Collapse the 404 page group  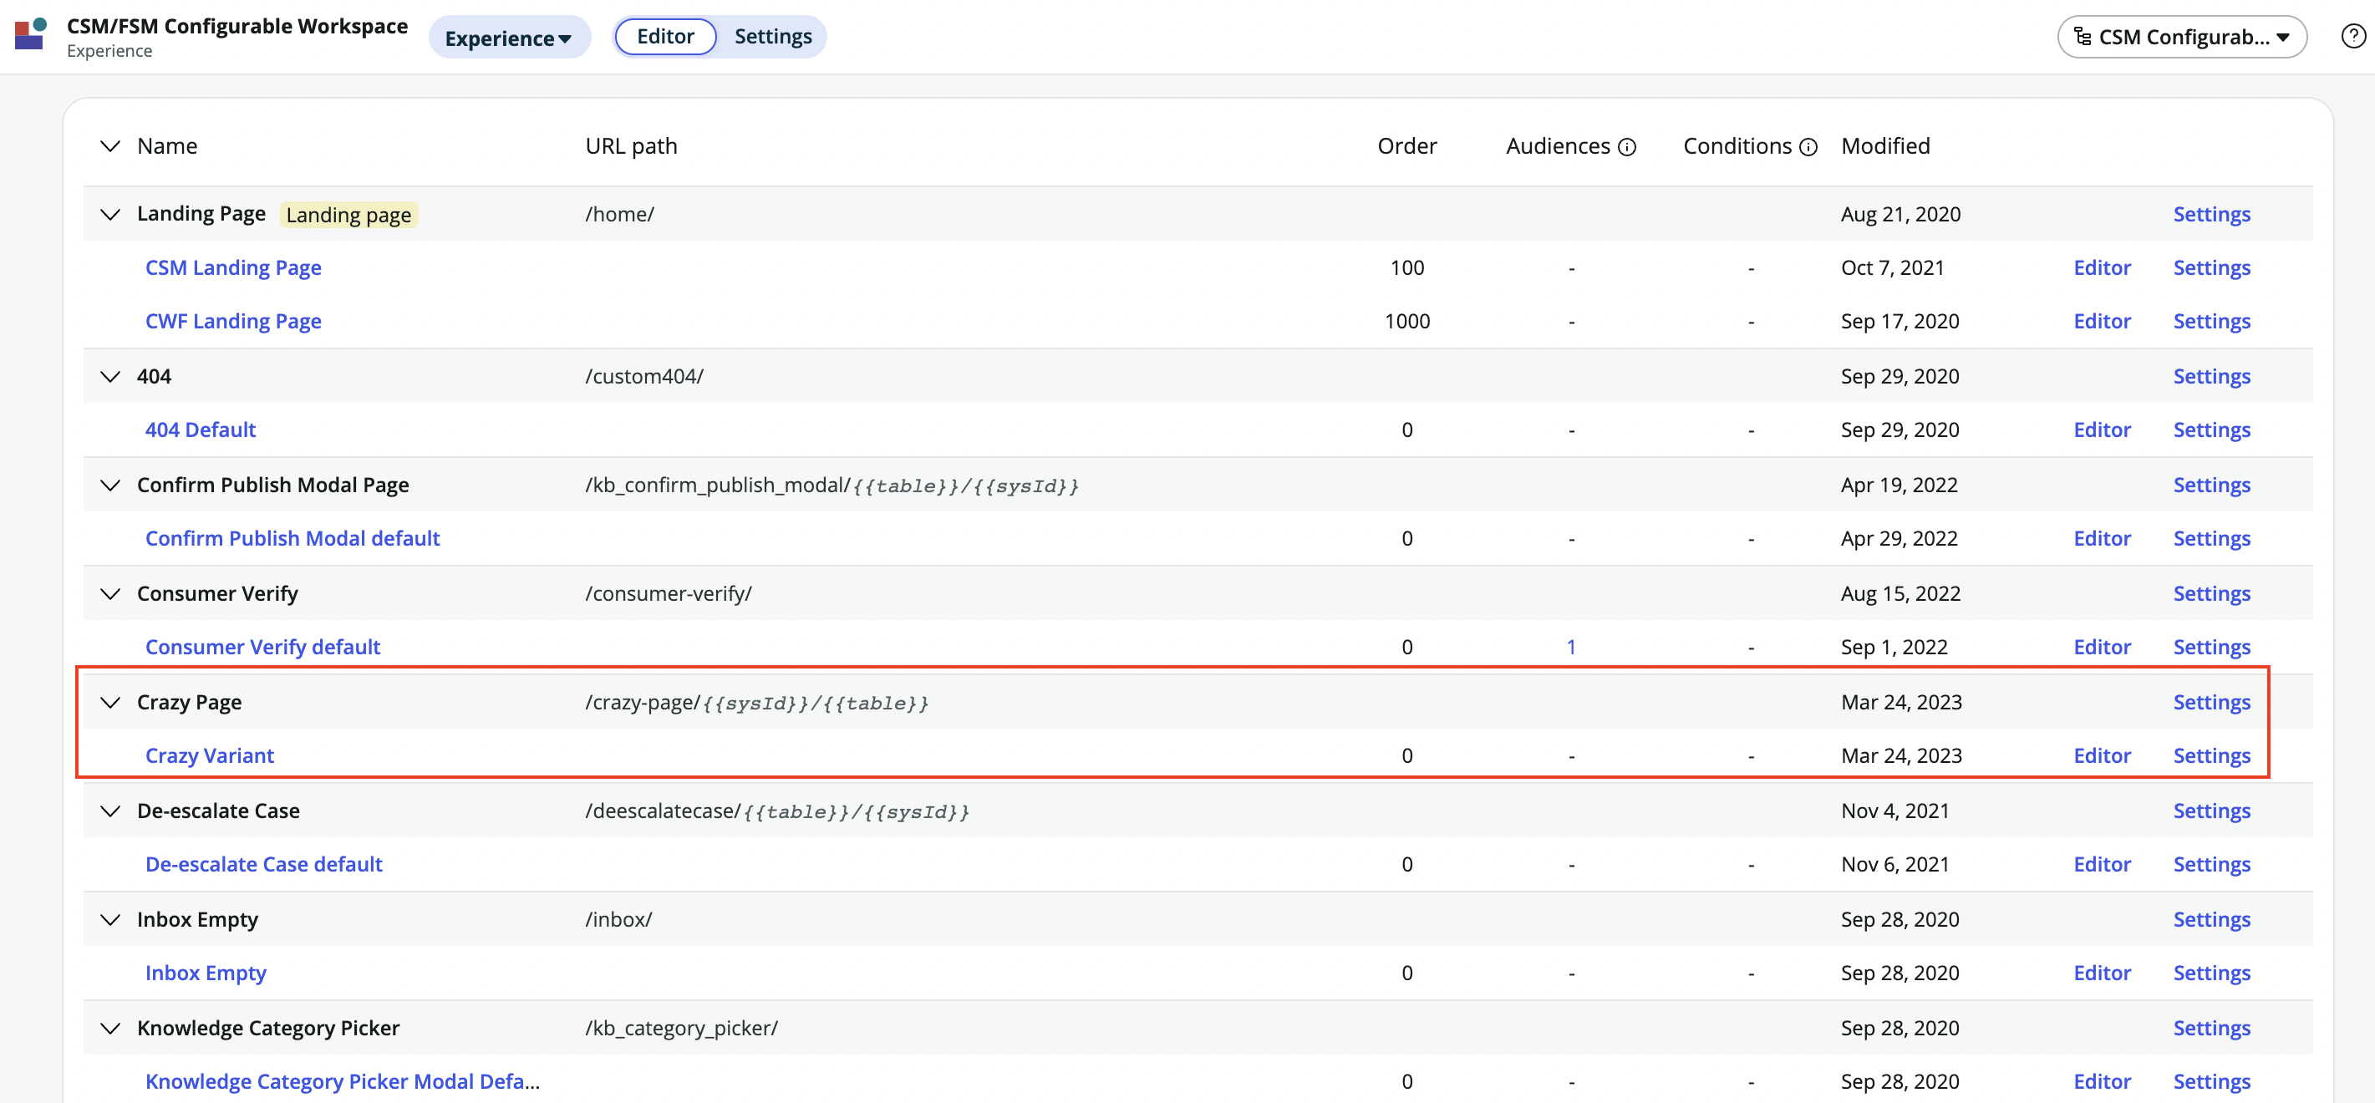109,377
